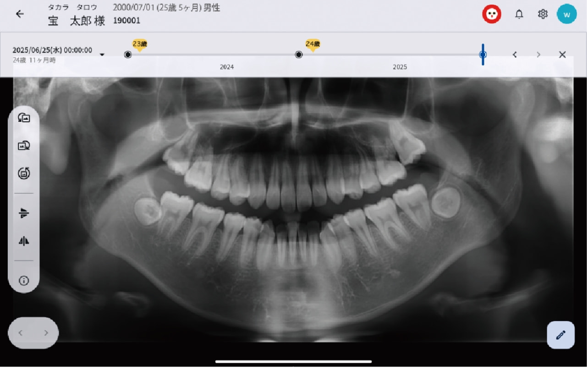Open the notifications bell
587x370 pixels.
[519, 14]
